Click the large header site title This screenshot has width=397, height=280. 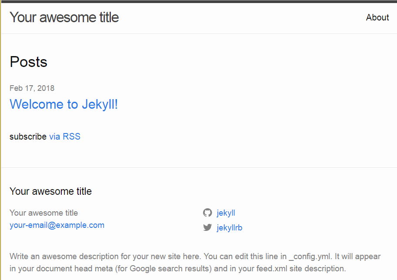coord(64,17)
